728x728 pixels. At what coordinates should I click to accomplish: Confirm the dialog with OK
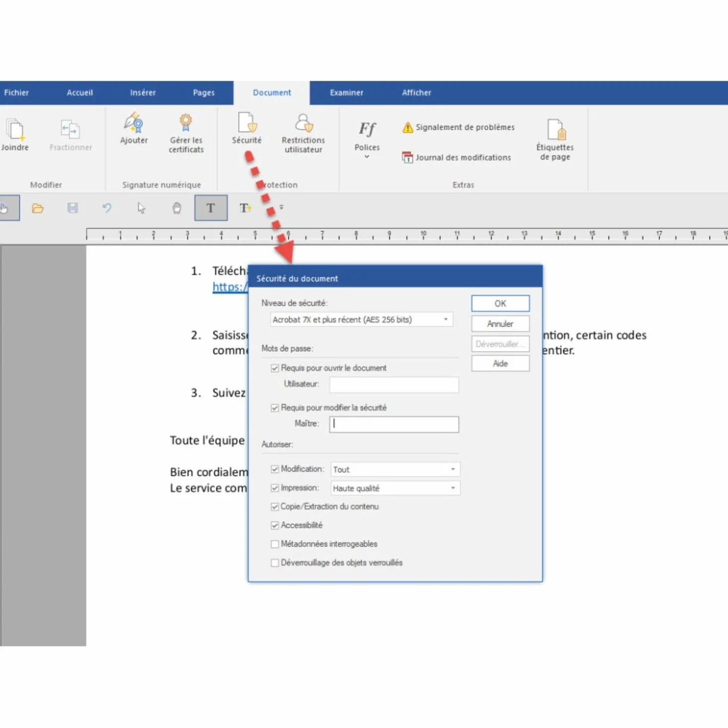pyautogui.click(x=500, y=303)
